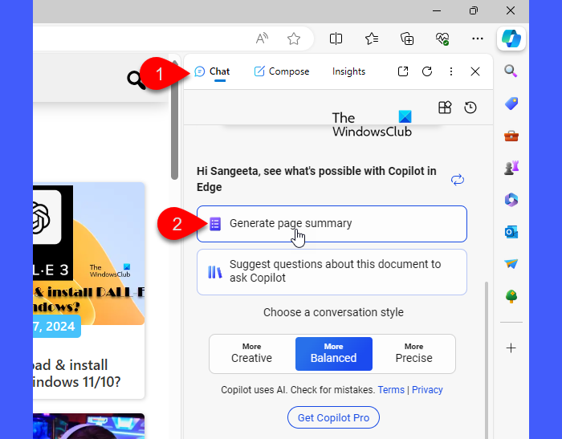
Task: Open the Privacy link
Action: 427,389
